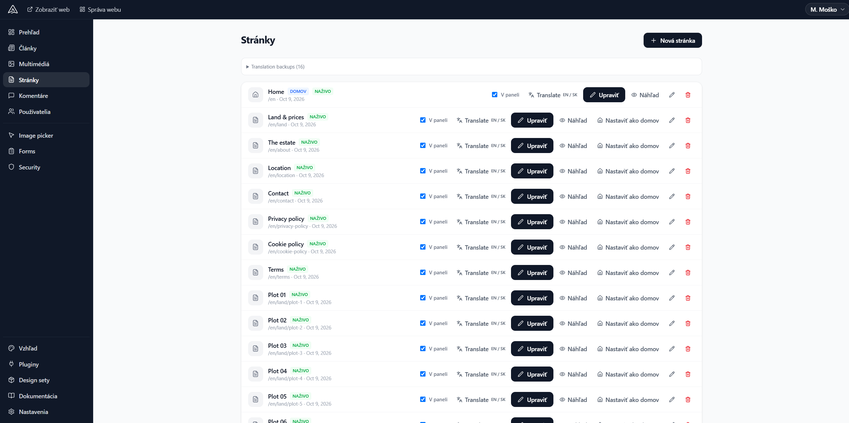Click pencil icon in Privacy policy row
Screen dimensions: 849x423
click(x=672, y=222)
